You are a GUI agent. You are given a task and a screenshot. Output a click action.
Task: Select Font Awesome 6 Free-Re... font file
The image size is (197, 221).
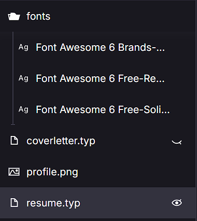pos(100,78)
